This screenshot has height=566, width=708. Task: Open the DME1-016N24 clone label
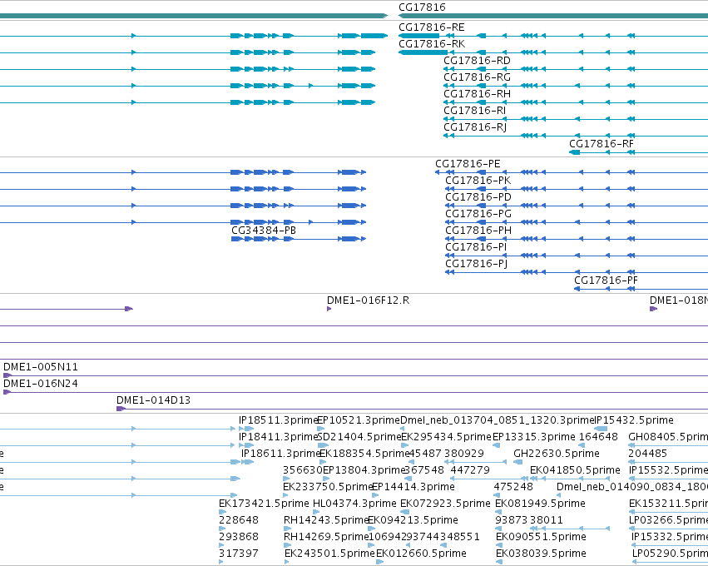(41, 384)
